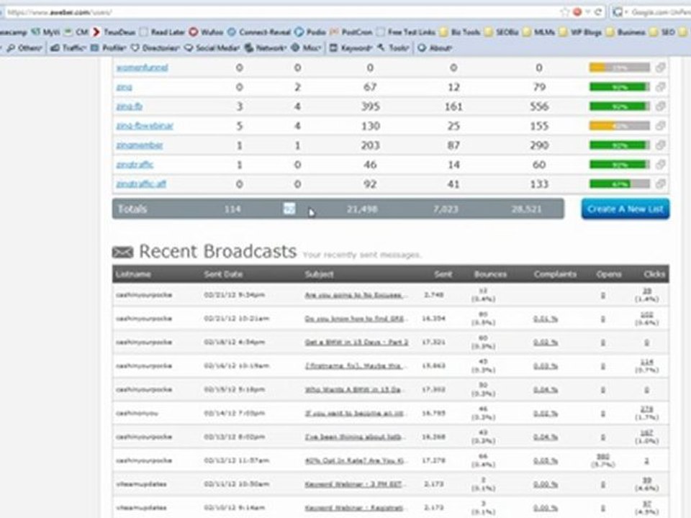The height and width of the screenshot is (518, 691).
Task: Open the SEO bookmark folder
Action: [x=662, y=32]
